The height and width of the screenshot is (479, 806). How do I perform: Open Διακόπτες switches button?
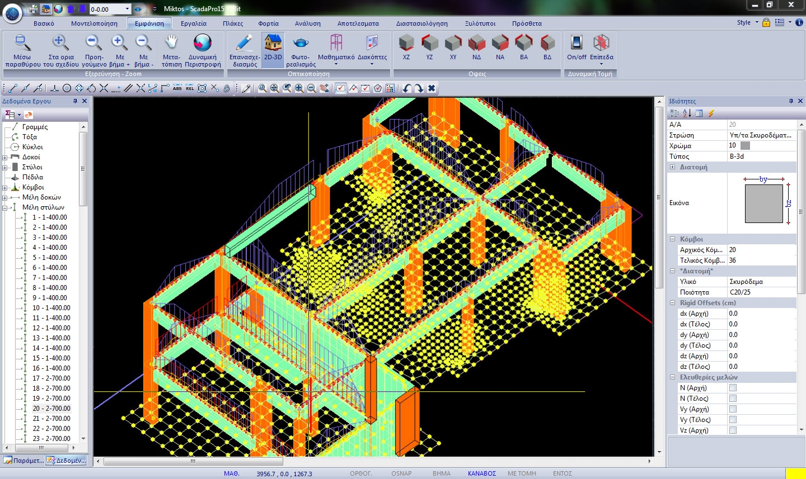[372, 49]
